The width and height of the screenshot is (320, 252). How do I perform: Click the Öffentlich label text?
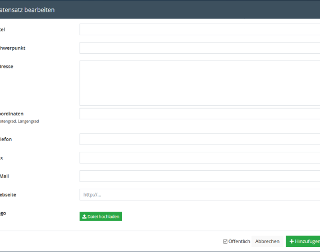point(239,241)
